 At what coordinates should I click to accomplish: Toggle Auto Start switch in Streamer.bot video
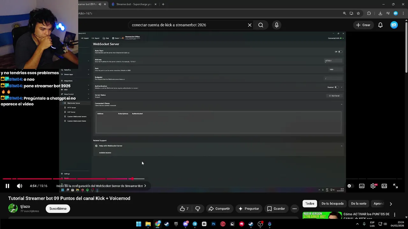coord(340,52)
